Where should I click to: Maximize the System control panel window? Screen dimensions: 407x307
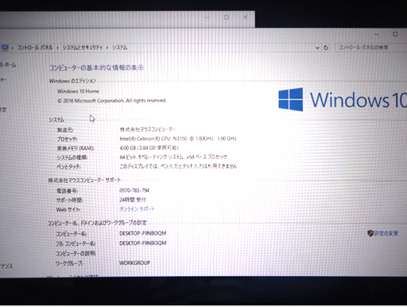coord(395,34)
